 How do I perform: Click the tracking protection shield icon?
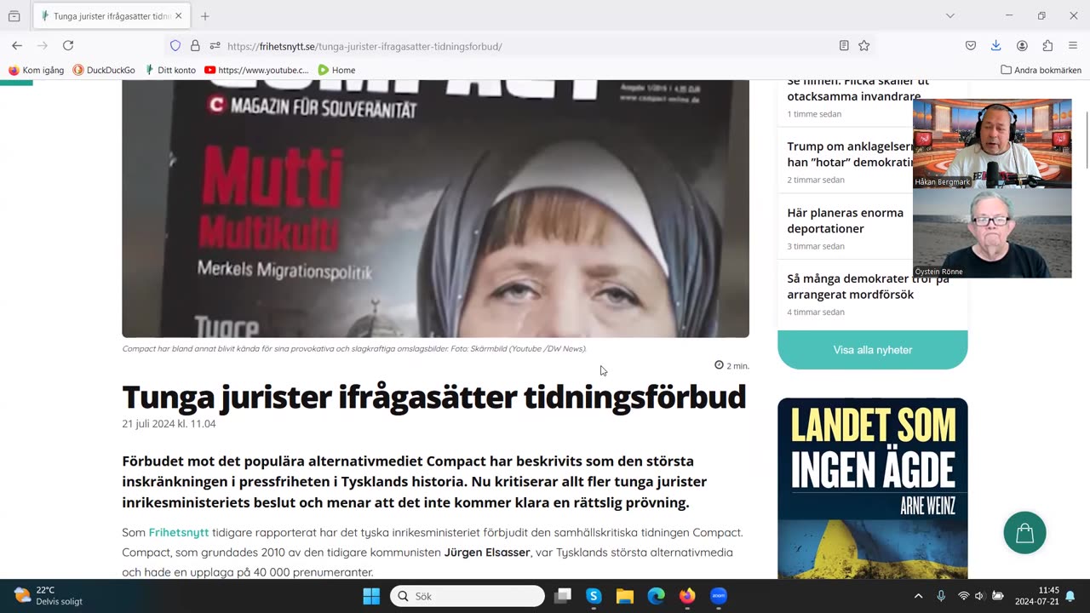point(175,46)
